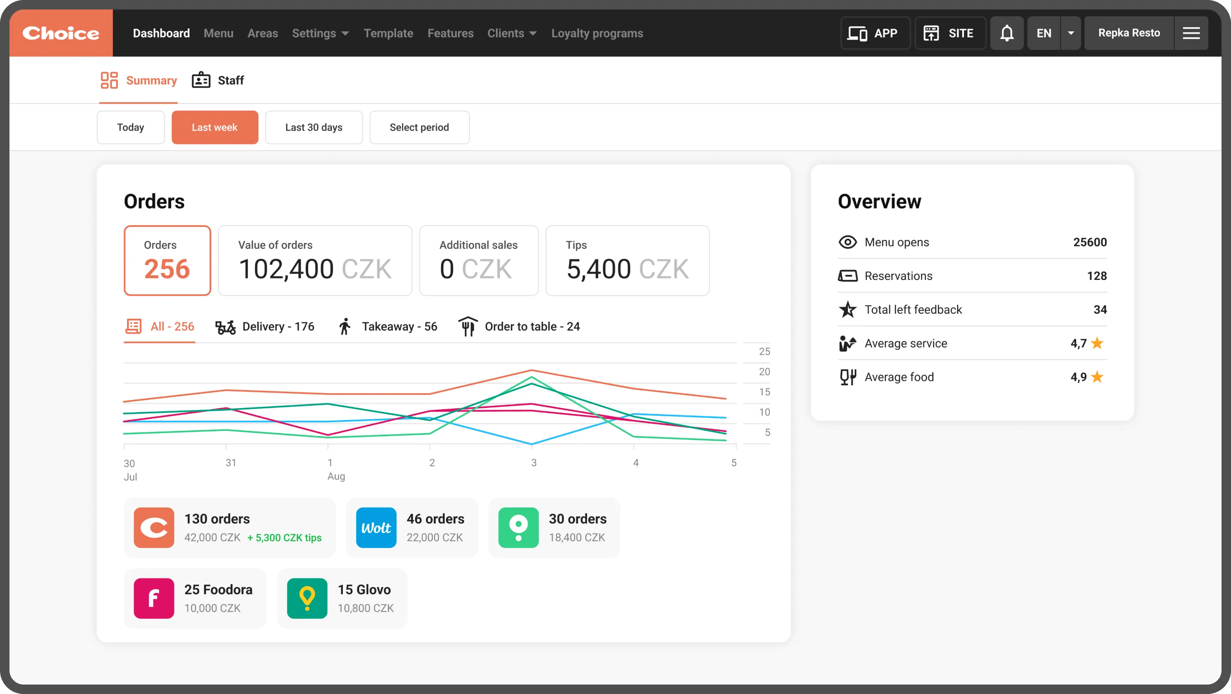Open the language dropdown arrow
Image resolution: width=1231 pixels, height=694 pixels.
tap(1070, 33)
